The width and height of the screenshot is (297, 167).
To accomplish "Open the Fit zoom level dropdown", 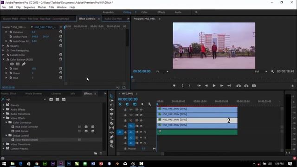I will (162, 71).
